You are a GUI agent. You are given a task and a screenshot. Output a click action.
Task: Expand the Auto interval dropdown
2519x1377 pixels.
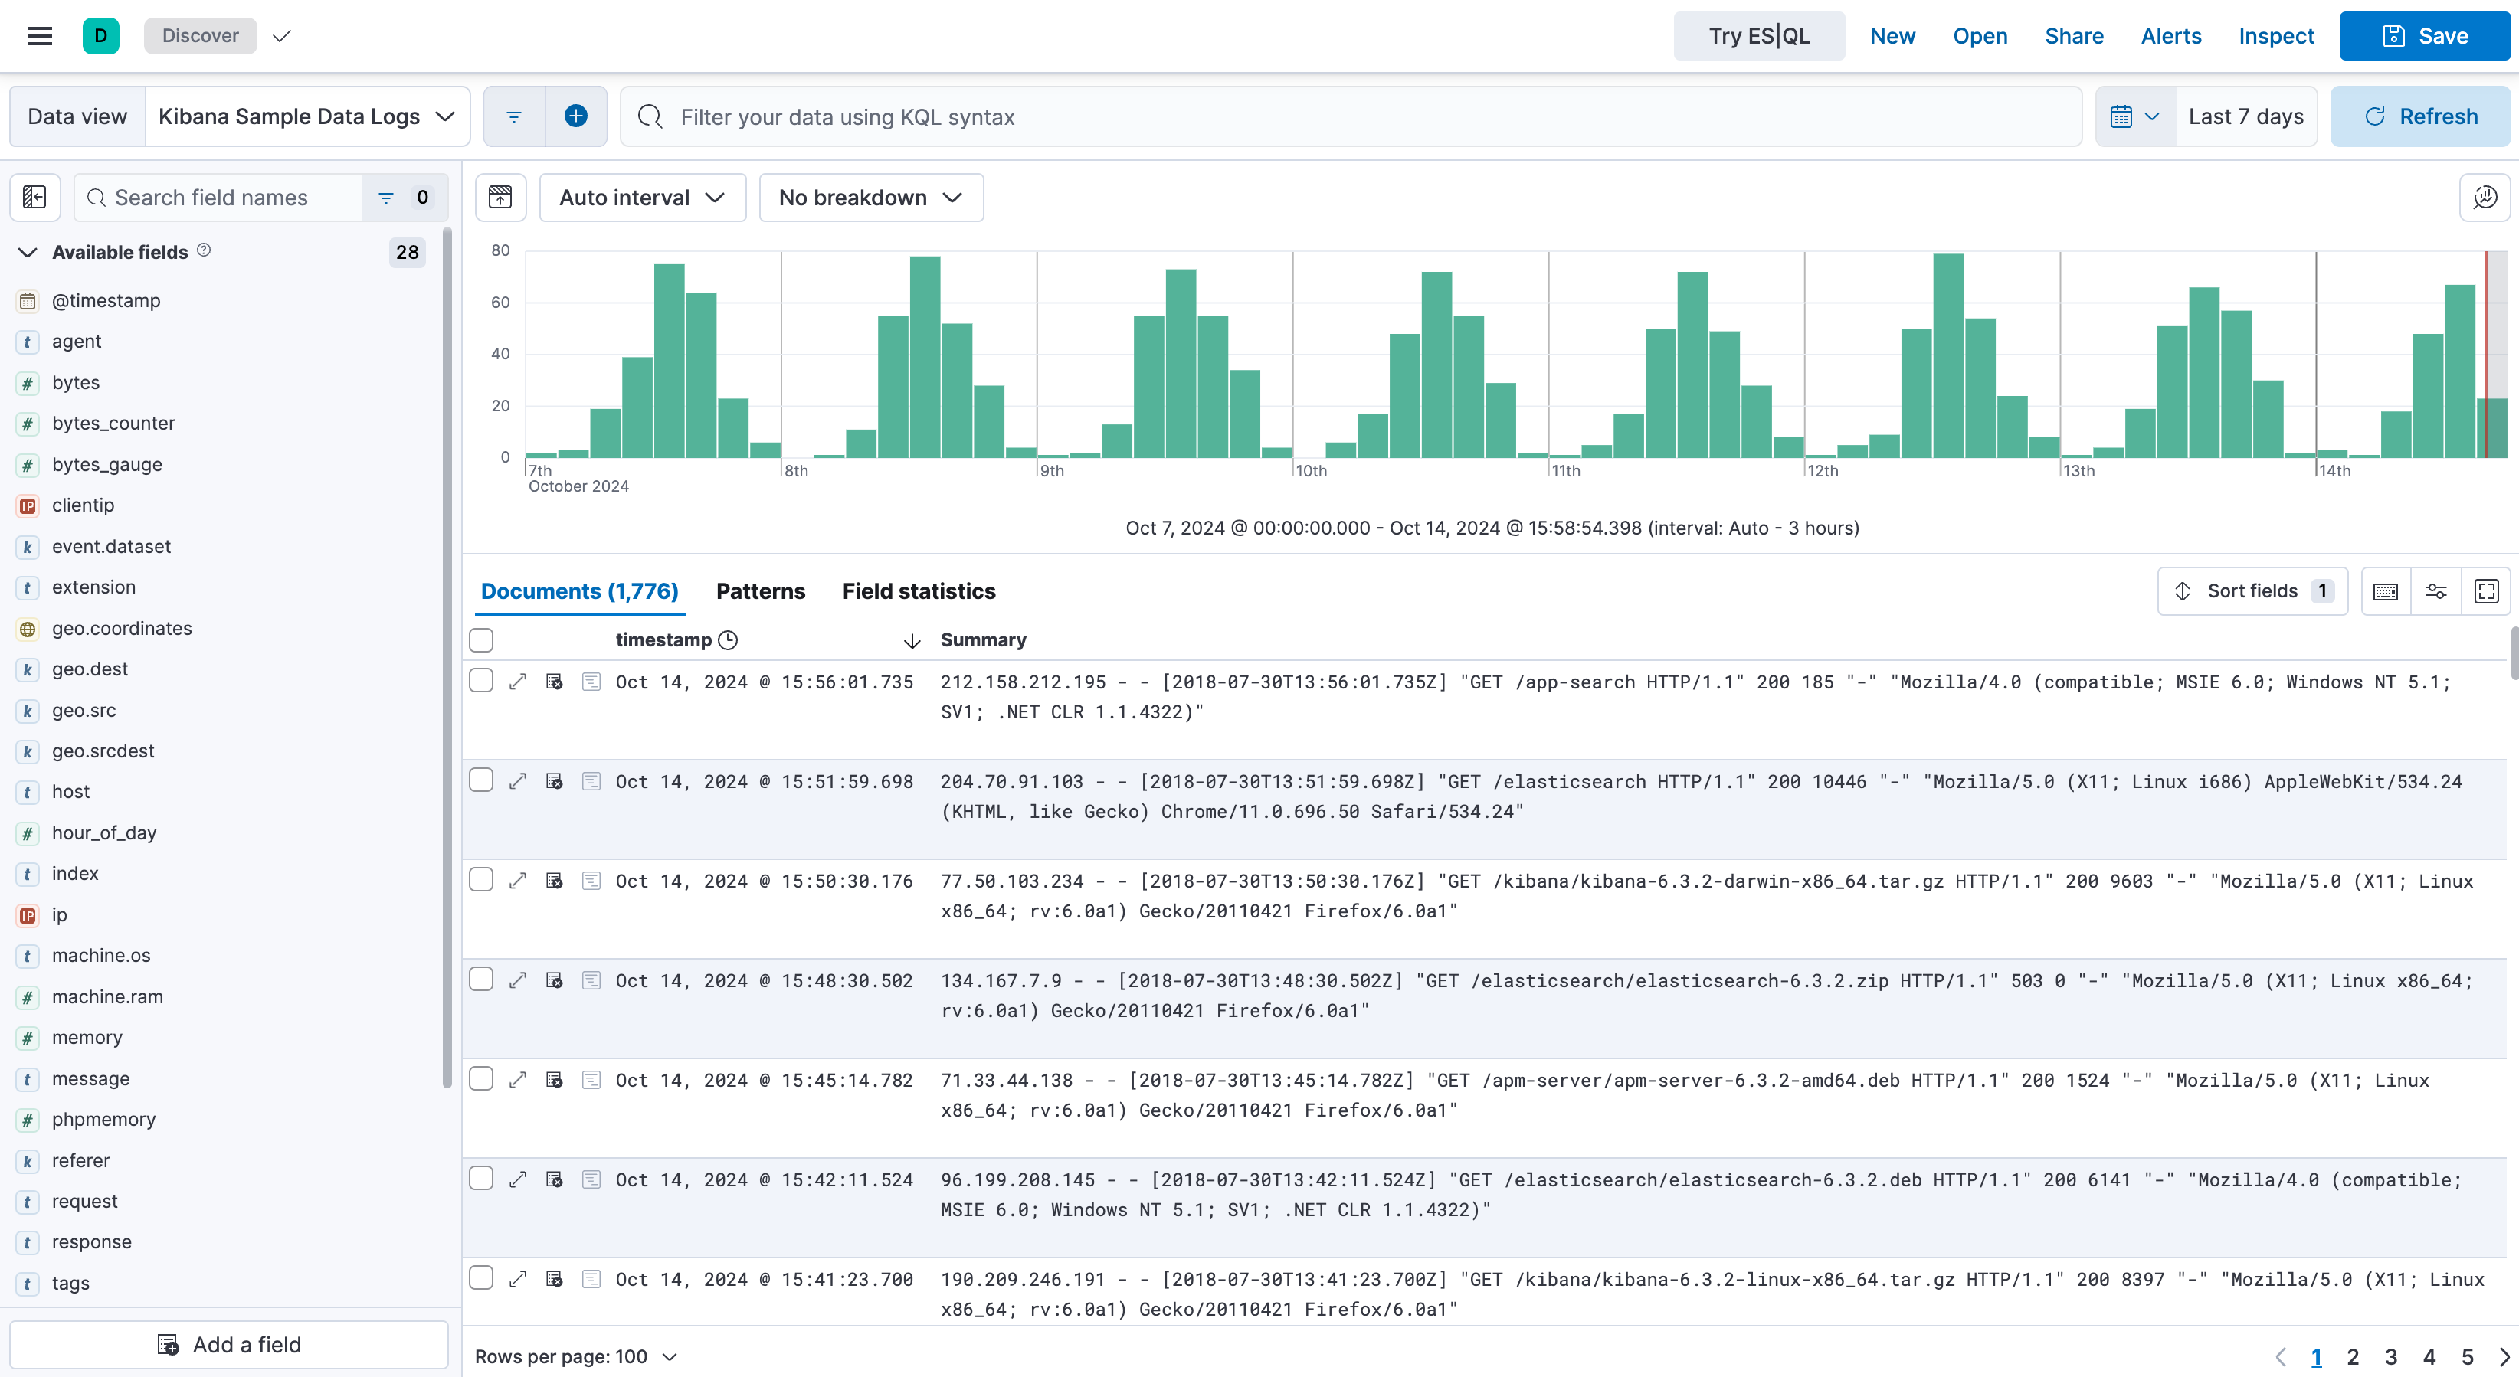pyautogui.click(x=641, y=197)
